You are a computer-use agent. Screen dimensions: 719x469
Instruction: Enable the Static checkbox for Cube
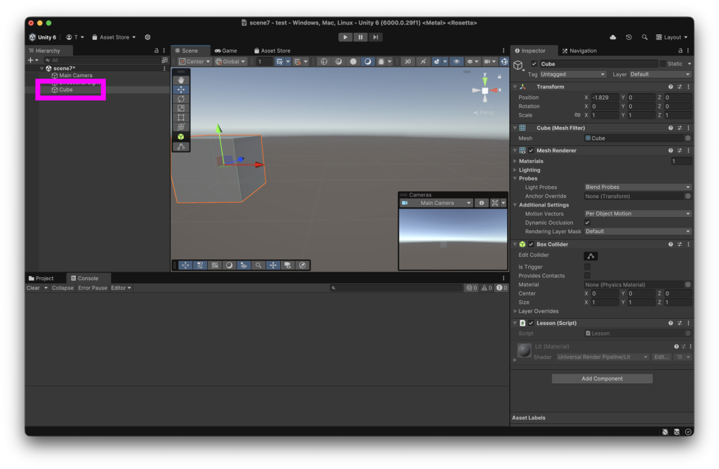[663, 64]
